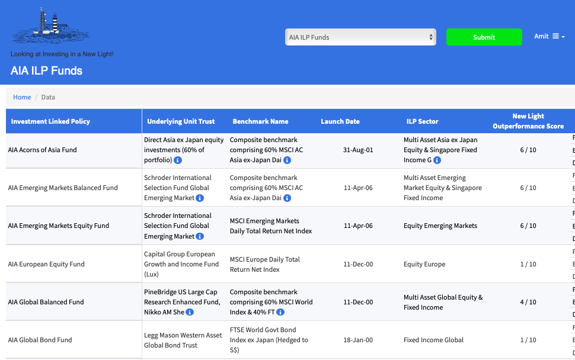This screenshot has width=575, height=360.
Task: Click info icon for Acorns of Asia underlying trust
Action: 178,160
